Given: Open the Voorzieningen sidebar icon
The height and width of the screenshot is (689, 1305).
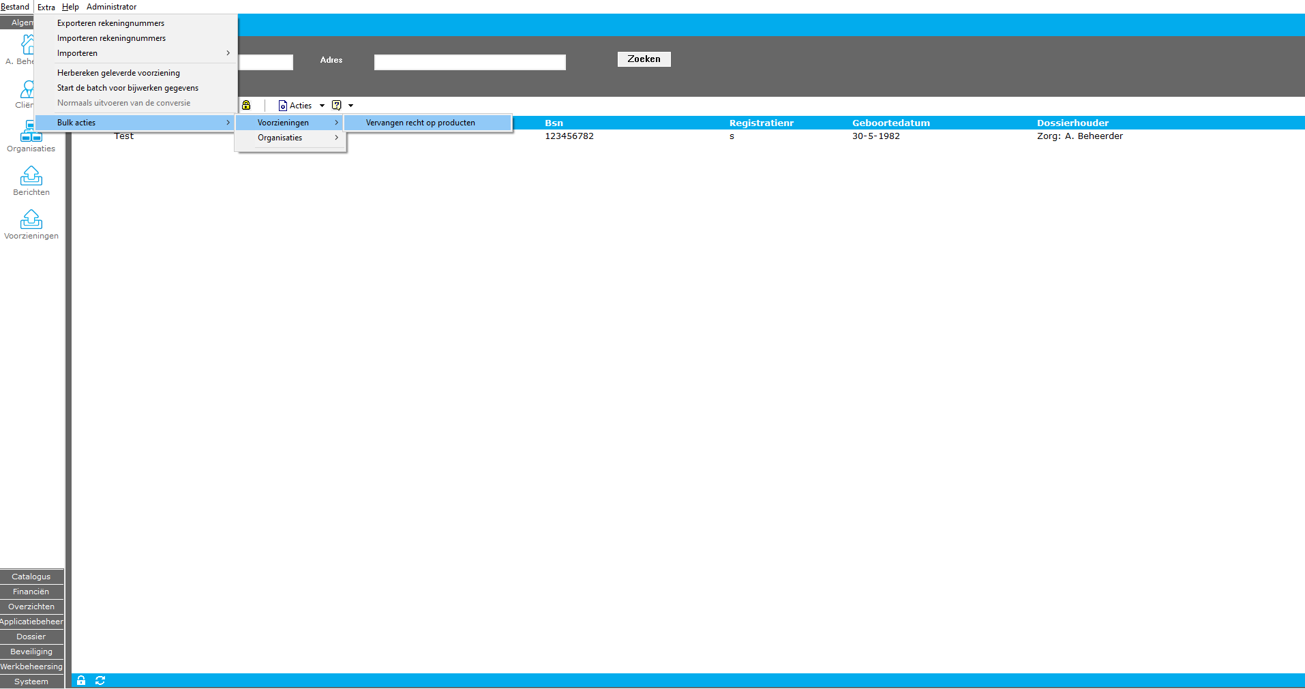Looking at the screenshot, I should pos(31,220).
